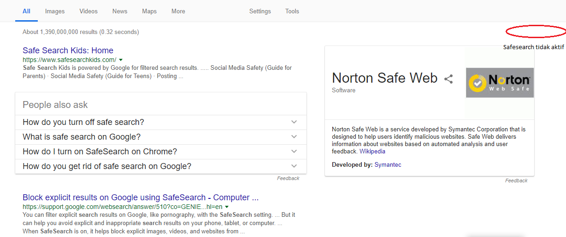Expand "How do you turn off safe search?"

161,122
